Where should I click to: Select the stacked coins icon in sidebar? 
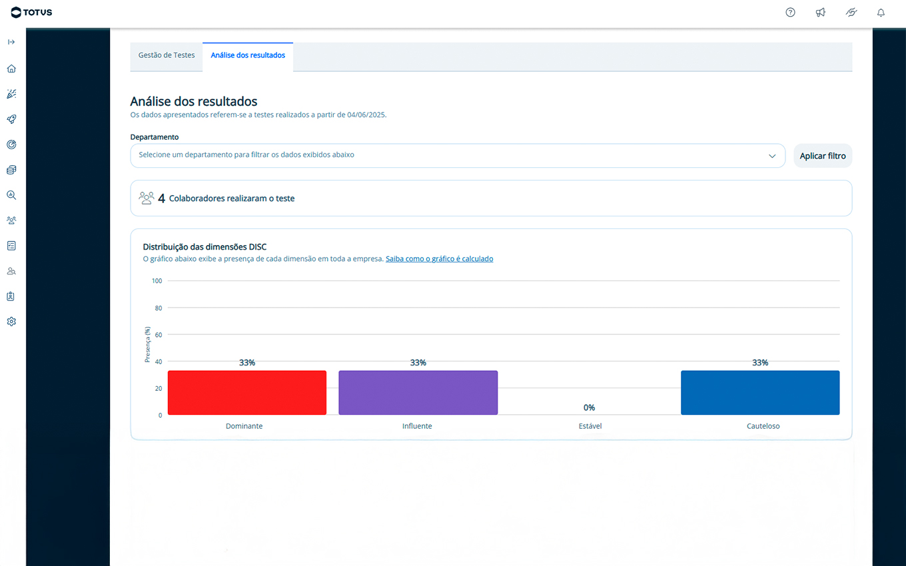[x=11, y=170]
